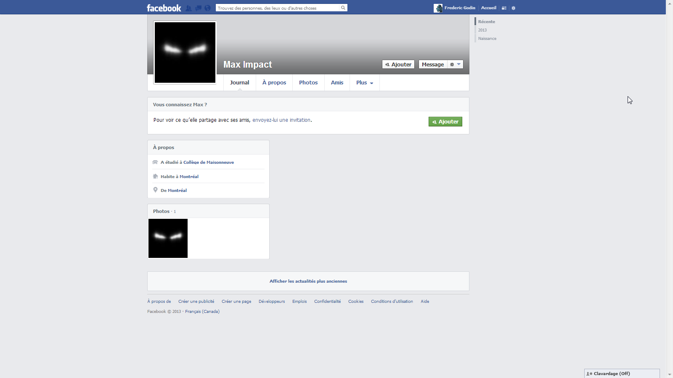Open Aide footer link
Image resolution: width=673 pixels, height=378 pixels.
(425, 301)
